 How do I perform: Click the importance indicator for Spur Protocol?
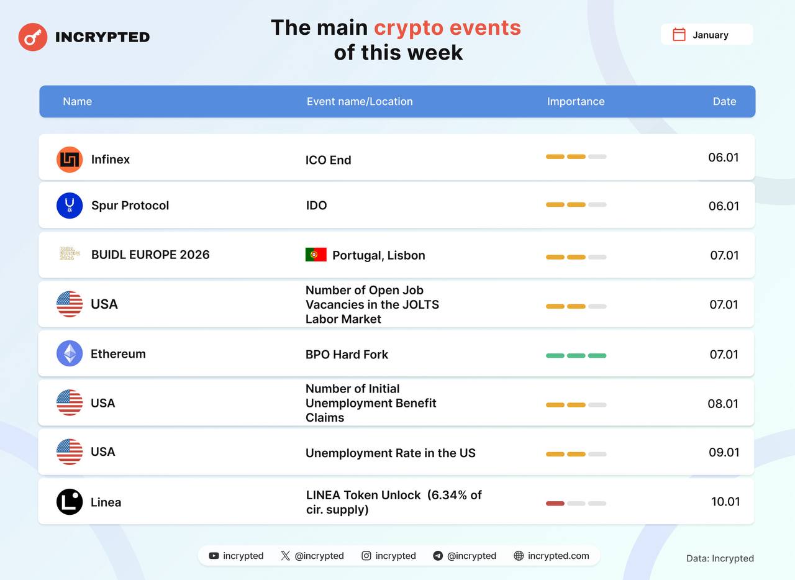click(576, 204)
